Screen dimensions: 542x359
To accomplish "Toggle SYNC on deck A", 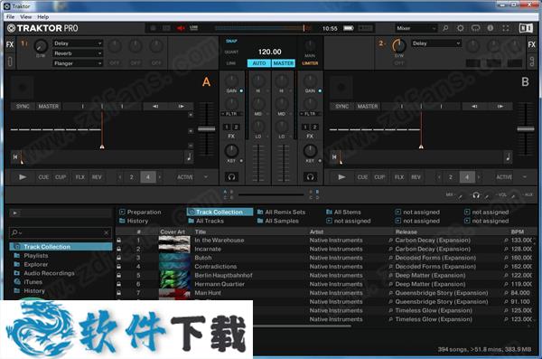I will (23, 107).
